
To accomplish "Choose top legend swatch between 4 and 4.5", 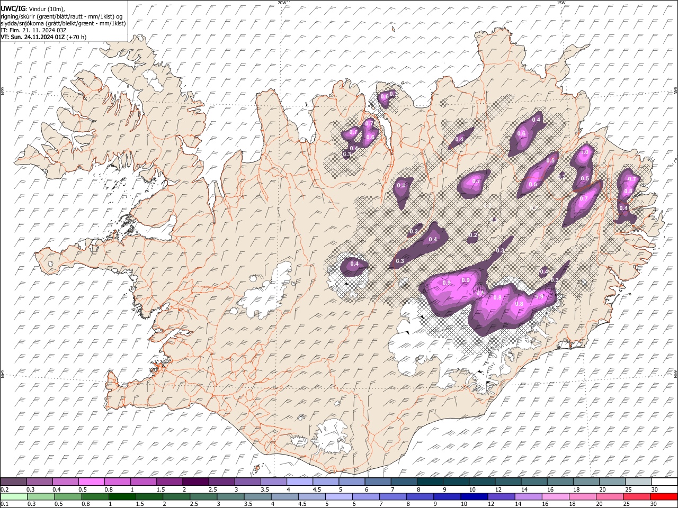I will [300, 482].
